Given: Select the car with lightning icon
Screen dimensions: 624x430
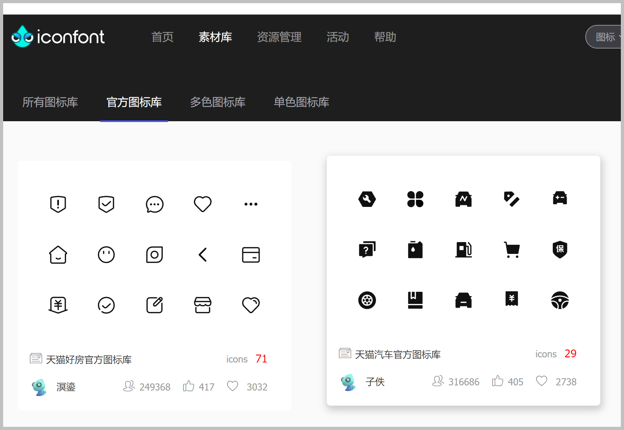Looking at the screenshot, I should pyautogui.click(x=464, y=199).
